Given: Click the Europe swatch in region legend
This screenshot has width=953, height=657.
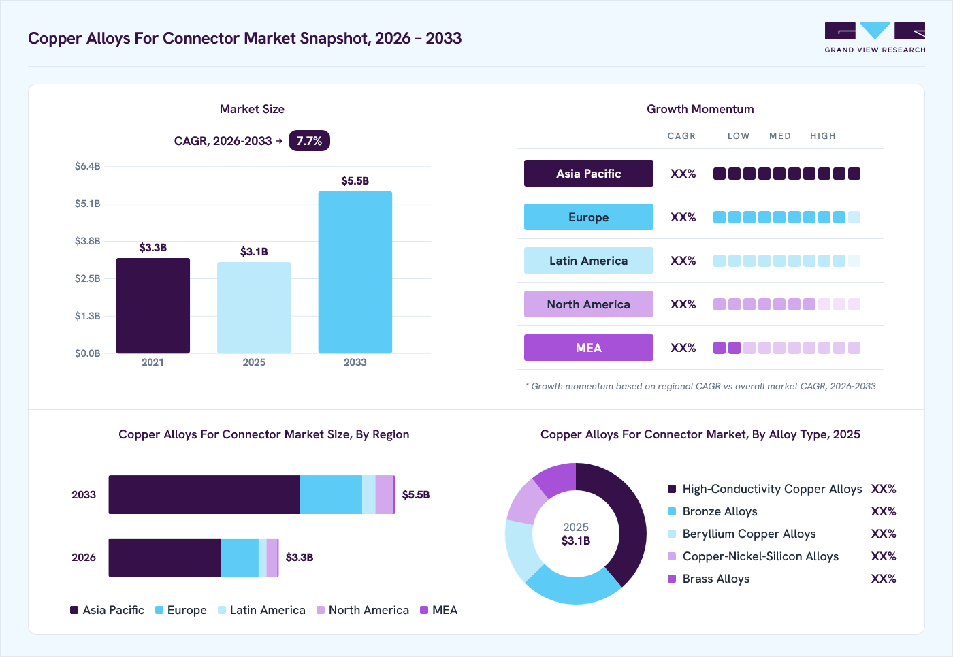Looking at the screenshot, I should [159, 610].
